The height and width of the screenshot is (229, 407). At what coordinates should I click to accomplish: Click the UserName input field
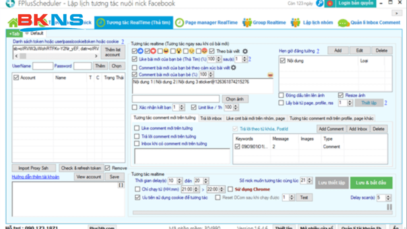point(43,66)
